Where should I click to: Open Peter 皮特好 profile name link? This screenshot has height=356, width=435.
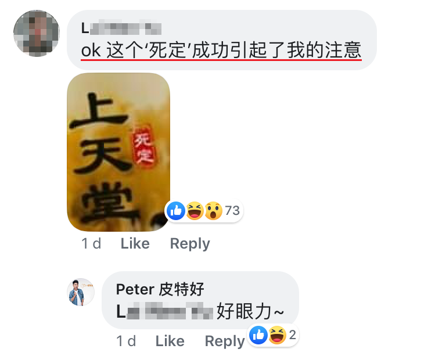pyautogui.click(x=160, y=289)
